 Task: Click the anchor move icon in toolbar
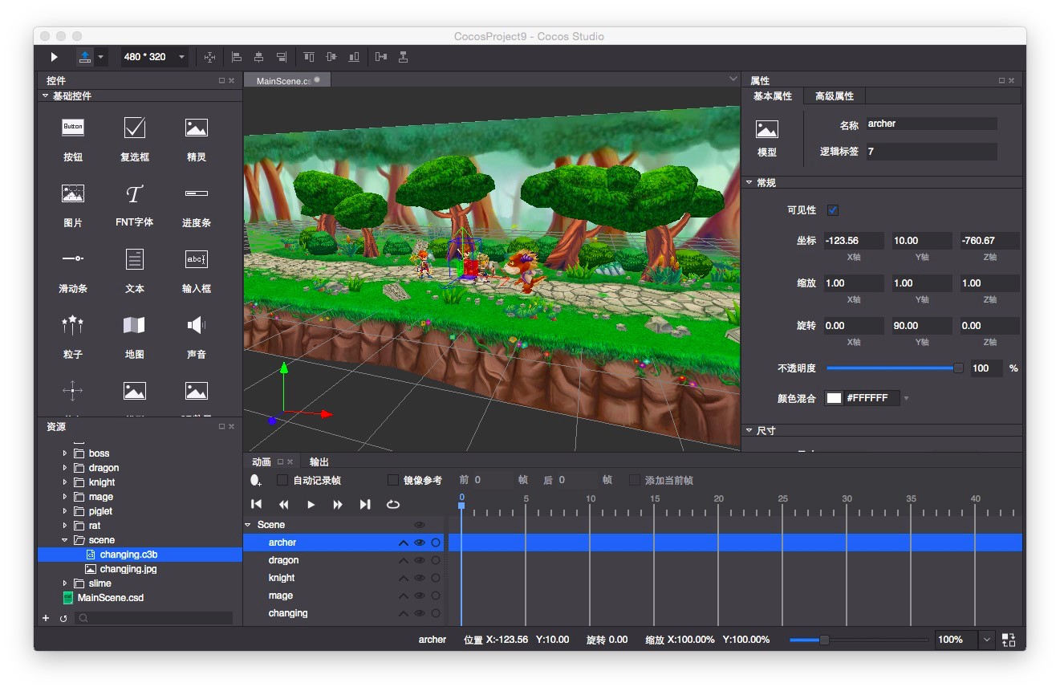(x=209, y=57)
